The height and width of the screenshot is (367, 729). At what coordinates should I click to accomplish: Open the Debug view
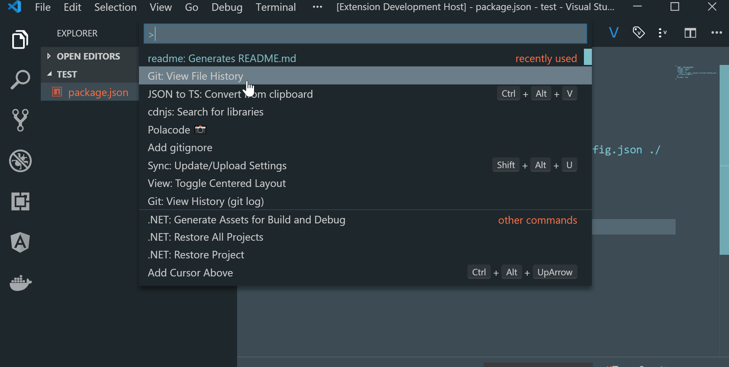click(x=20, y=161)
